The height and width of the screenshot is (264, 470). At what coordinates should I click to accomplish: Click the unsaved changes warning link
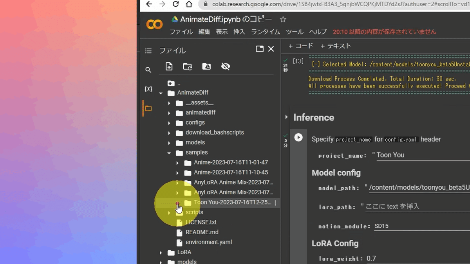click(385, 32)
